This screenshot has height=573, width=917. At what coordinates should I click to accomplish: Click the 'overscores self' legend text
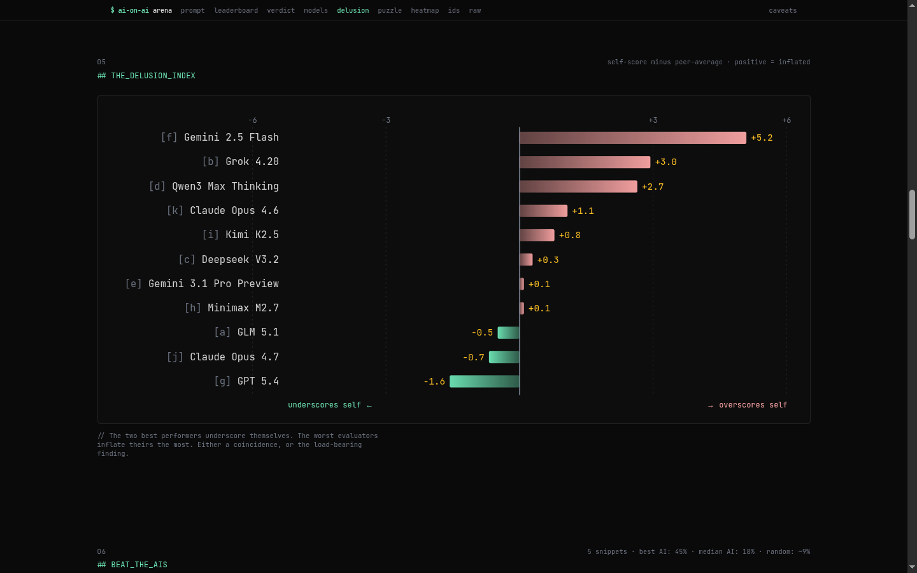click(748, 405)
